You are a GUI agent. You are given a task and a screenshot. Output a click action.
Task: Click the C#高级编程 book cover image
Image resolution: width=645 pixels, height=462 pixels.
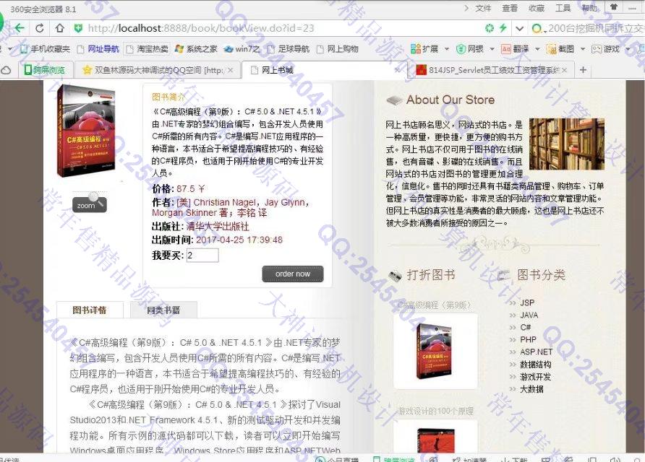pos(86,131)
